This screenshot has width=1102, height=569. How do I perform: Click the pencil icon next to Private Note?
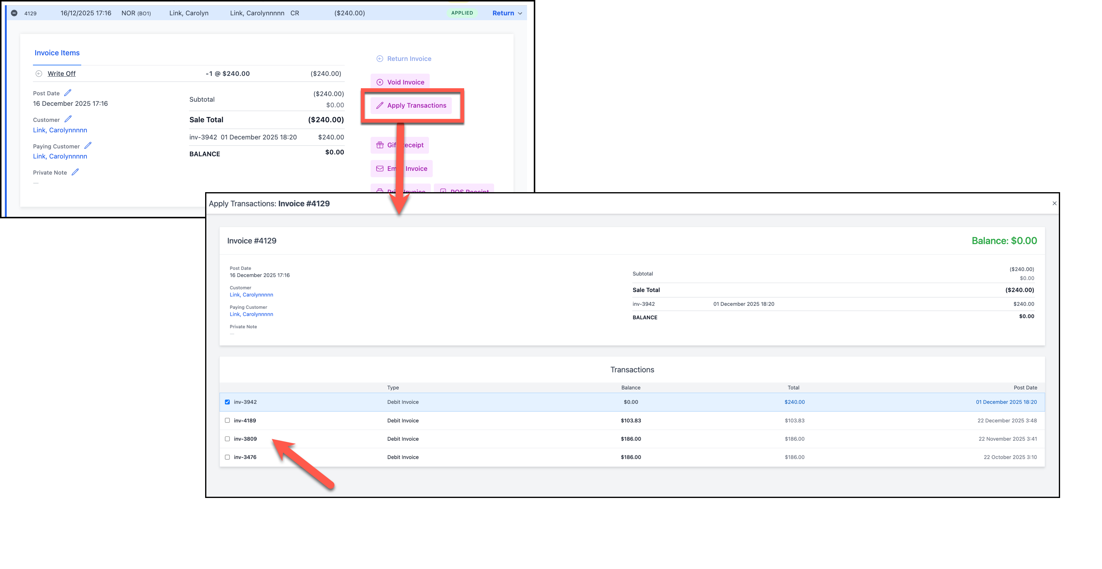(75, 172)
